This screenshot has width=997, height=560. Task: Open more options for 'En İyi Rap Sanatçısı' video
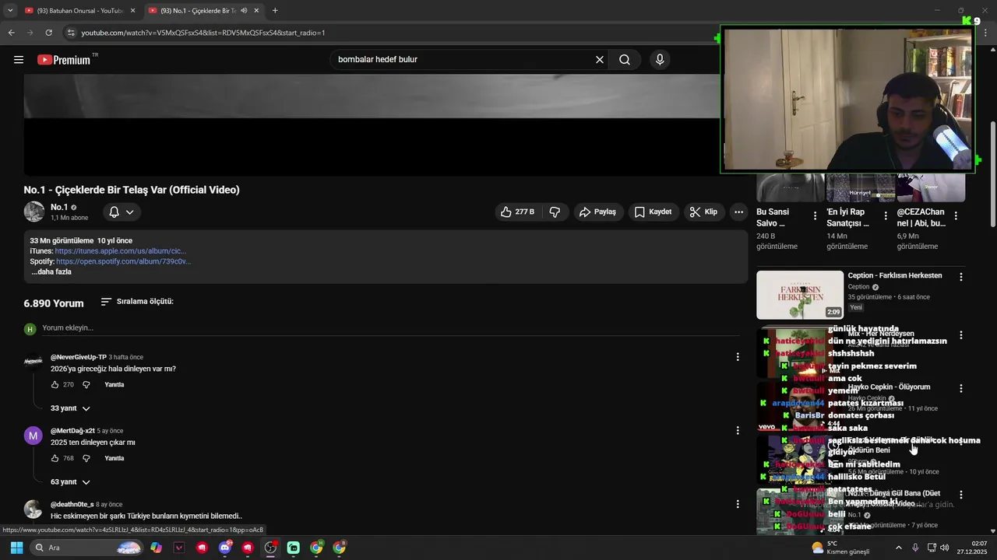(x=886, y=215)
